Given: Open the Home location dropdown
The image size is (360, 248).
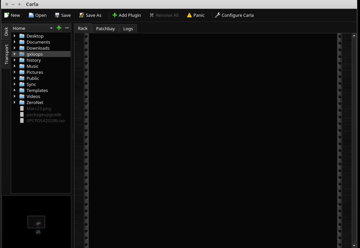Looking at the screenshot, I should (33, 28).
